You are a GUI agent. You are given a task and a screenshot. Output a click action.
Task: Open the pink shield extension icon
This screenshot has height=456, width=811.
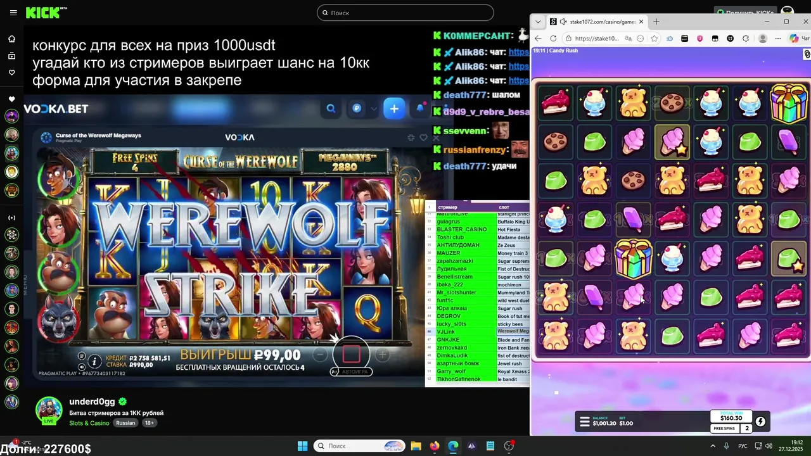(x=700, y=39)
